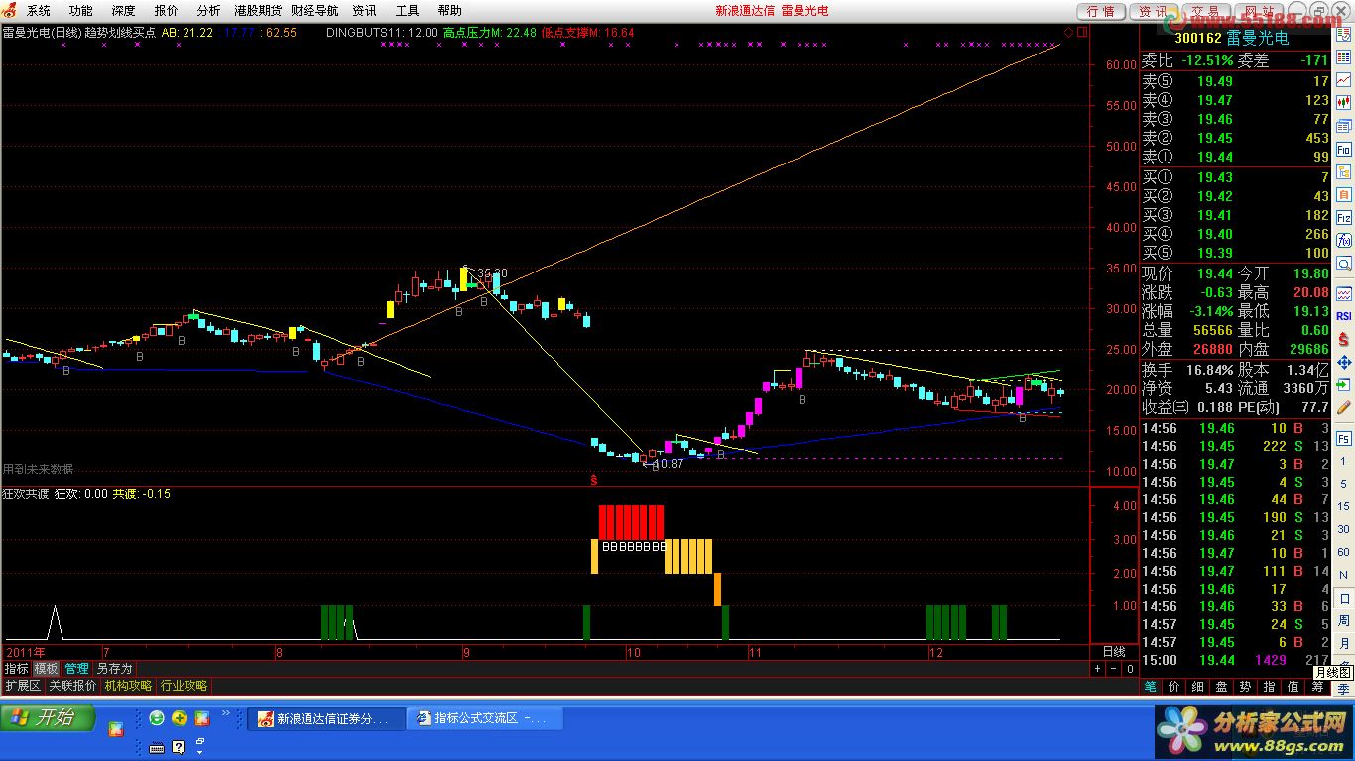Click the line chart icon in sidebar
Viewport: 1355px width, 761px height.
(1344, 79)
